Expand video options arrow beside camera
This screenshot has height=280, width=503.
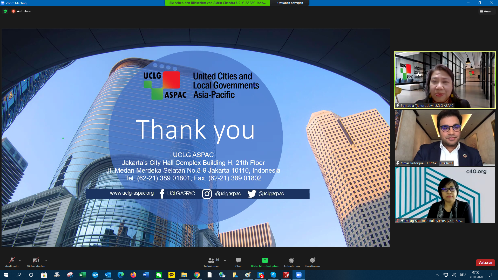(46, 260)
